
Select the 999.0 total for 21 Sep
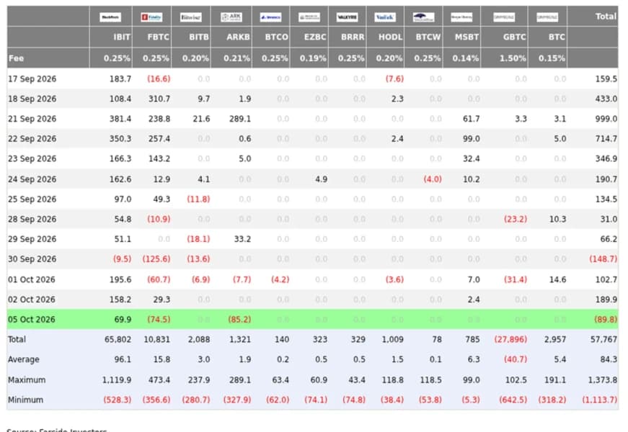click(x=606, y=119)
